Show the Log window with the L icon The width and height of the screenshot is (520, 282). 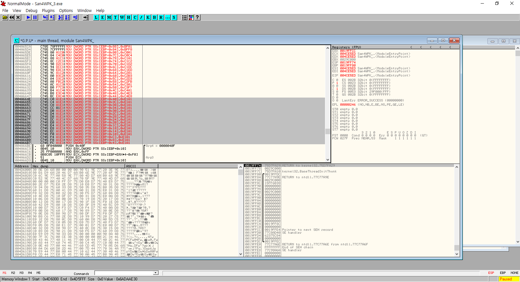click(96, 18)
